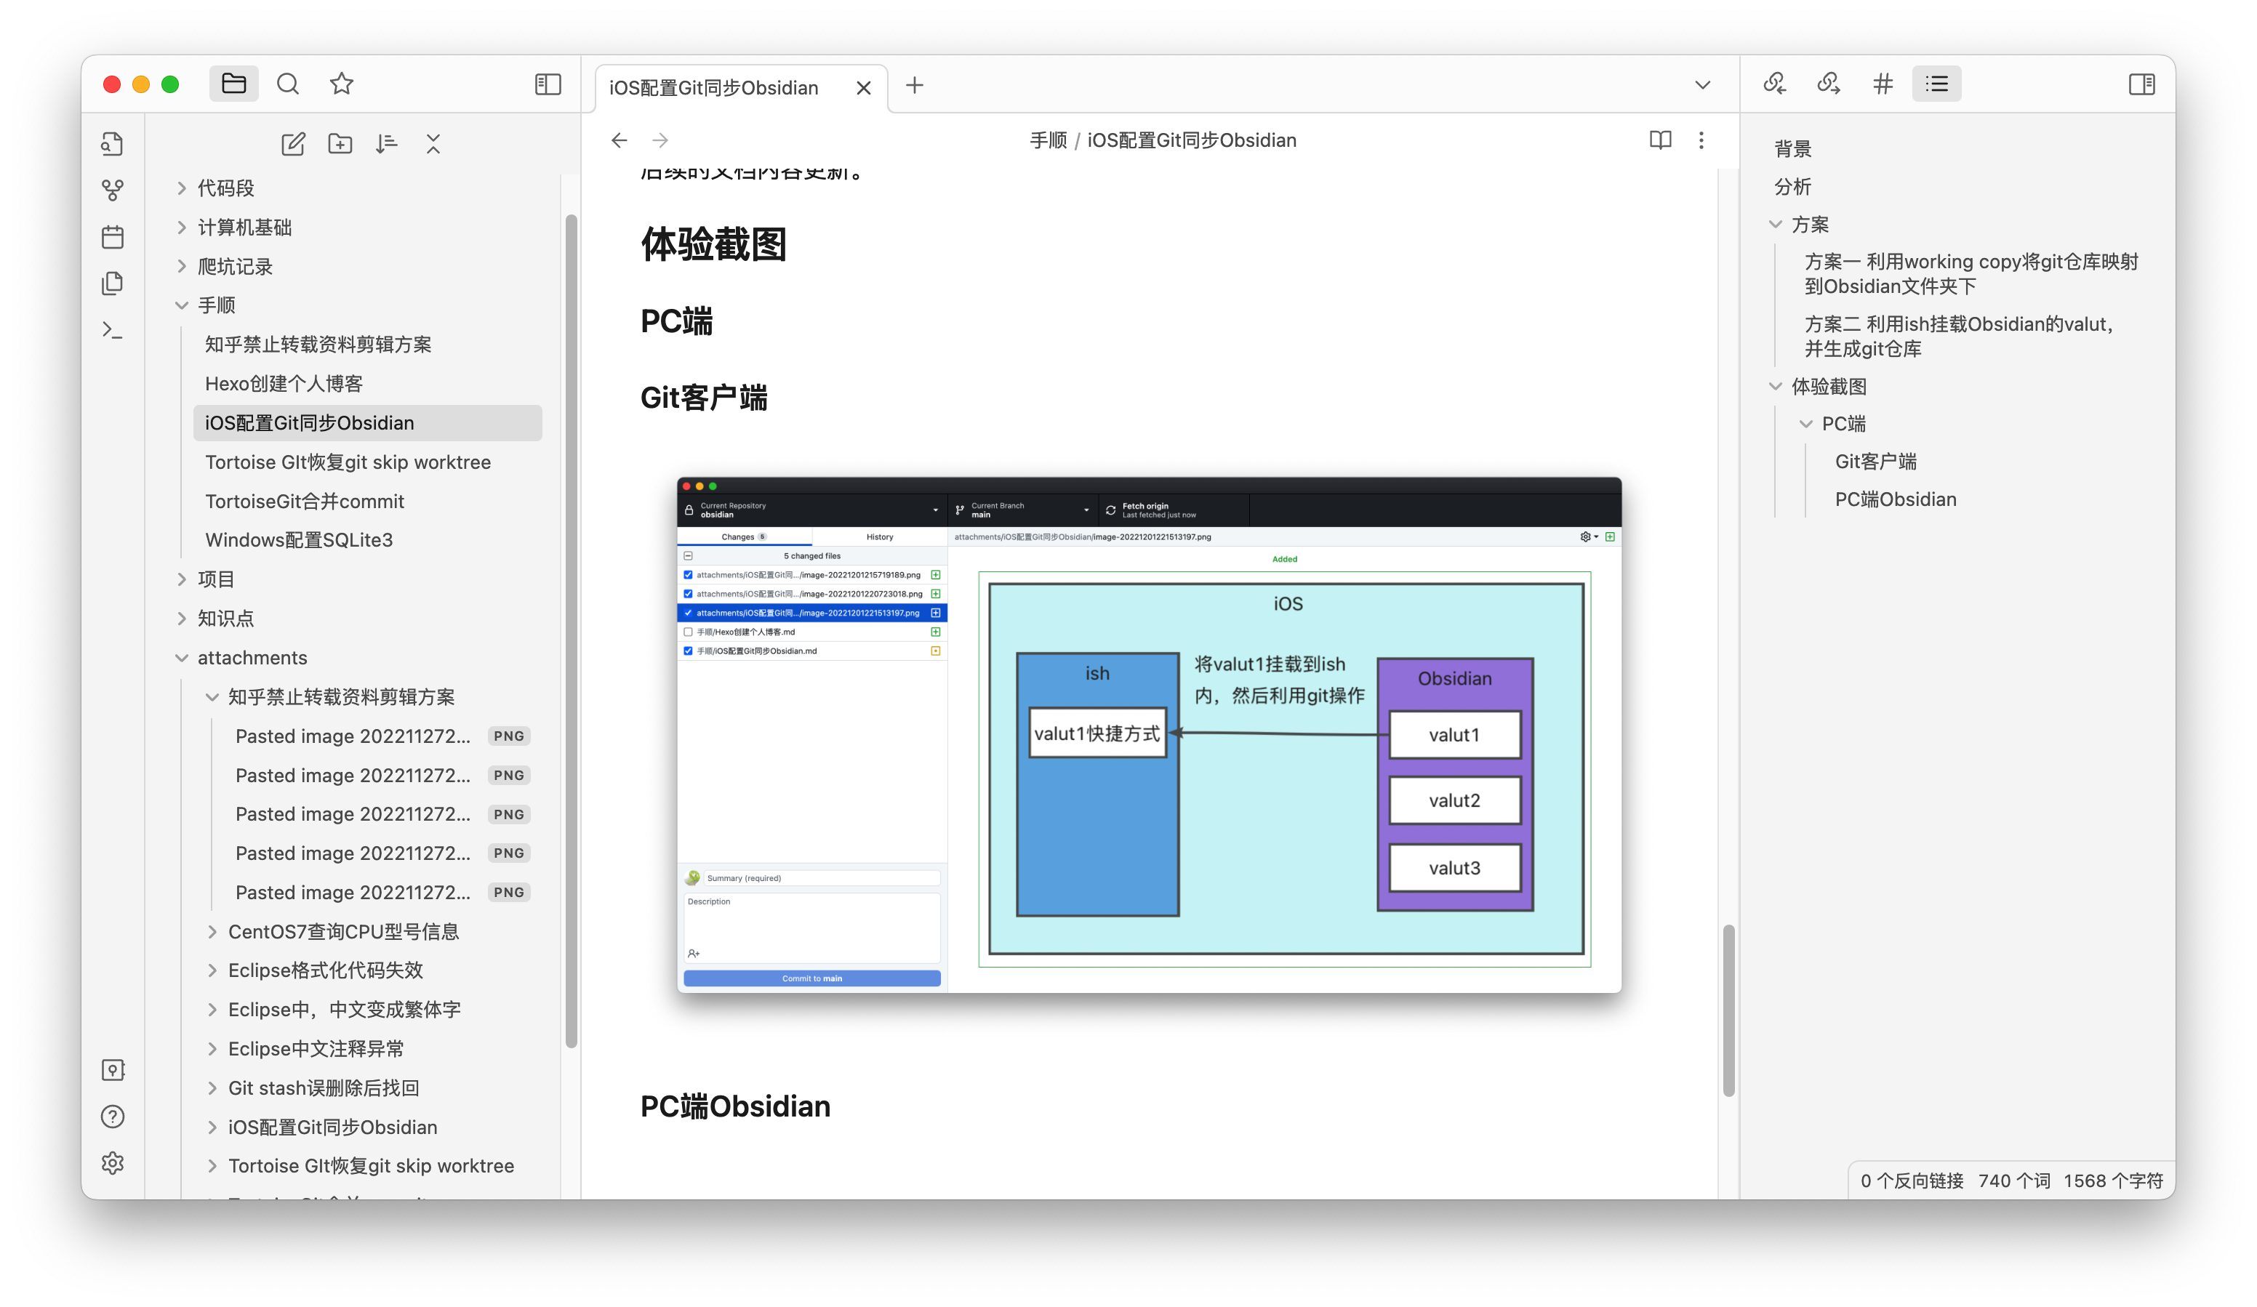Collapse the attachments folder
The width and height of the screenshot is (2257, 1307).
point(182,658)
